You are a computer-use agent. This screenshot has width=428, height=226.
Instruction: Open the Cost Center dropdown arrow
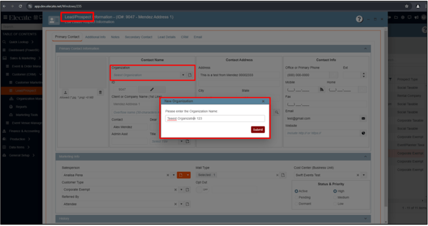(x=363, y=175)
